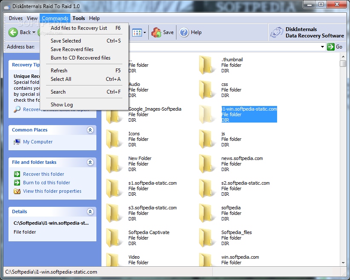
Task: Click the Save toolbar icon
Action: click(156, 32)
